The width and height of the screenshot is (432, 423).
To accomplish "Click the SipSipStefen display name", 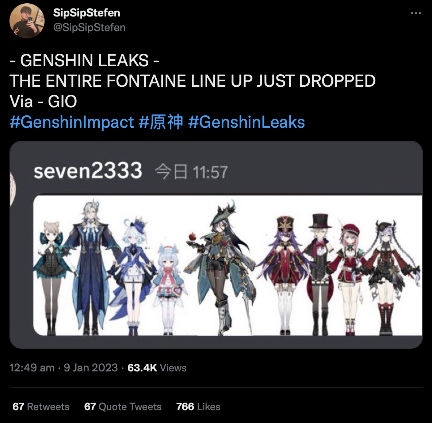I will pos(87,13).
